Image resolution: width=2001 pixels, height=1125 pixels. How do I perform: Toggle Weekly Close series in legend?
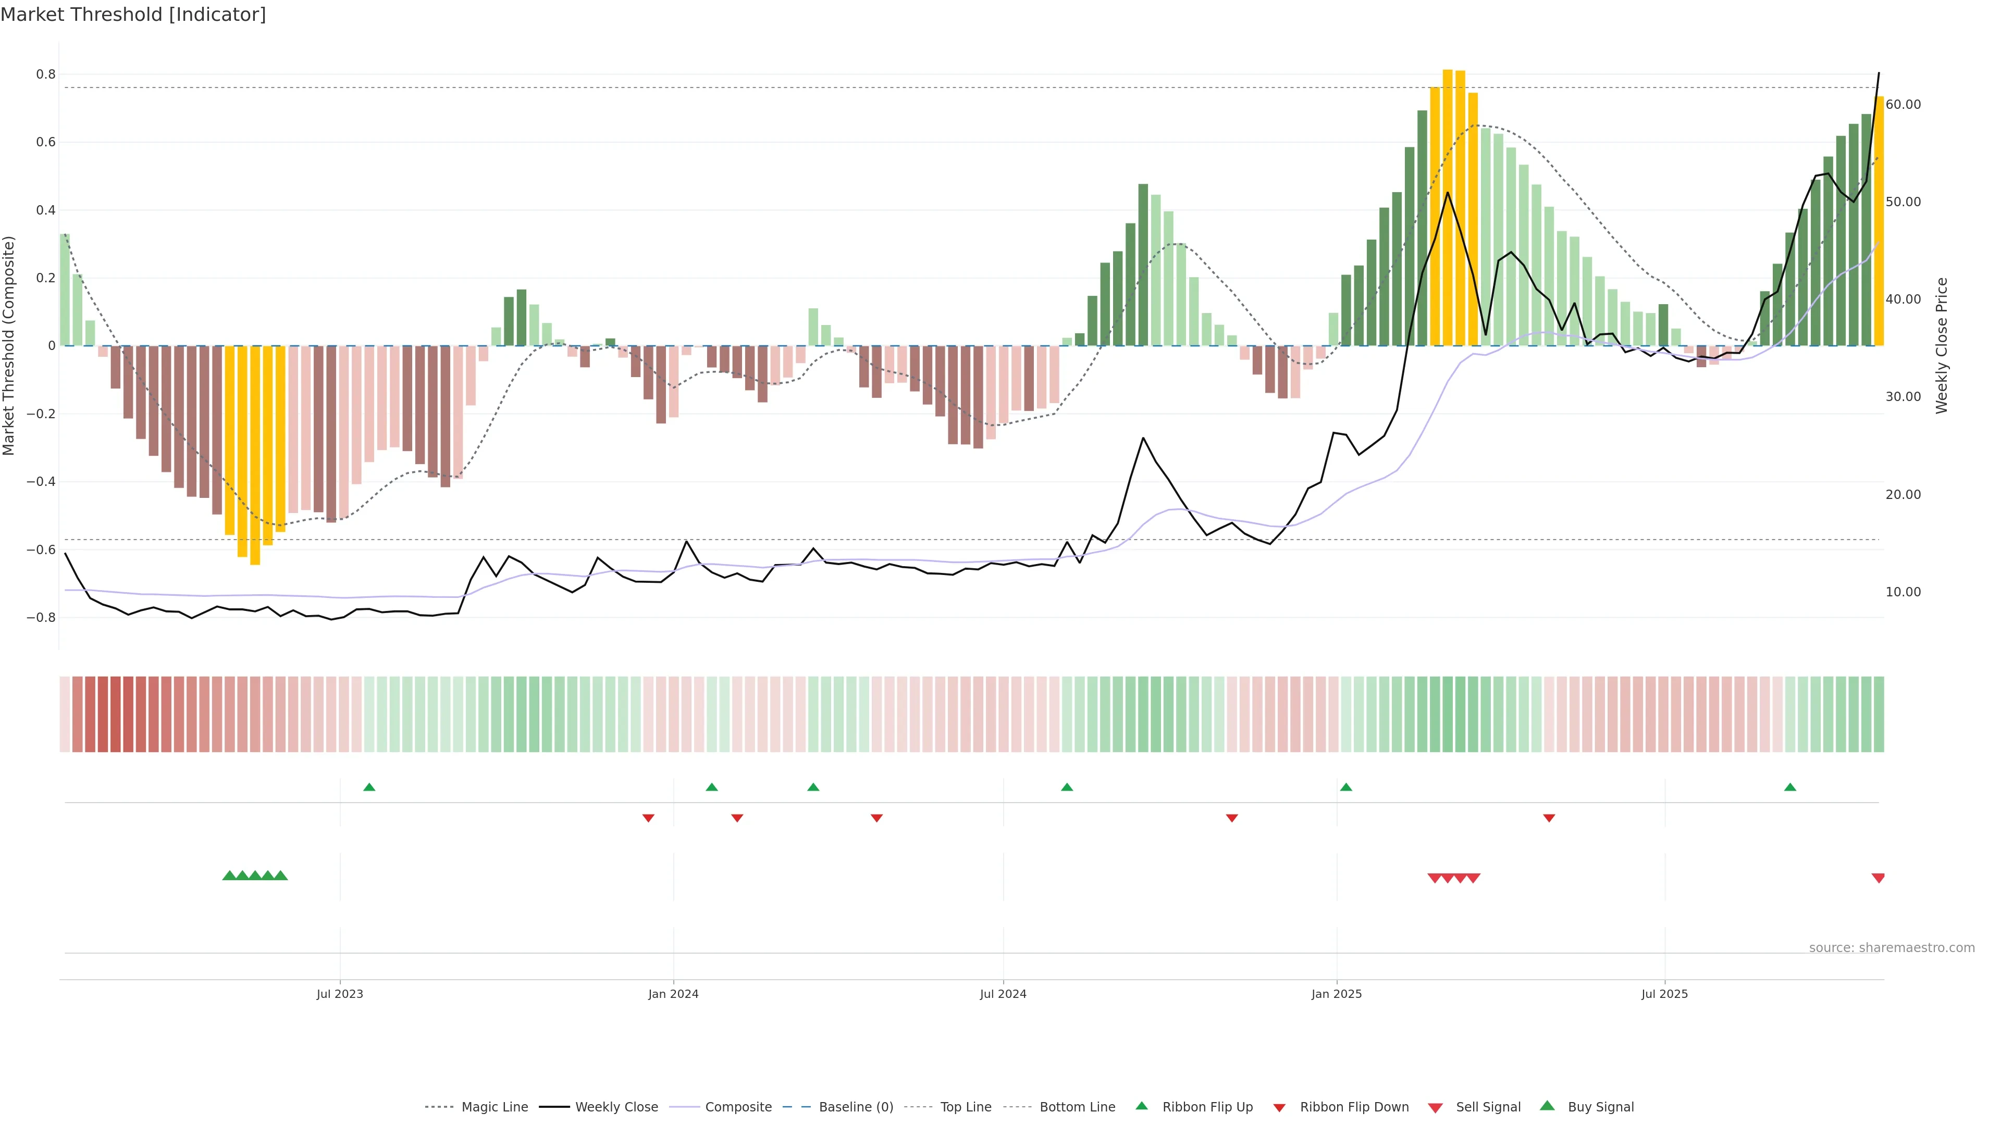[x=616, y=1107]
